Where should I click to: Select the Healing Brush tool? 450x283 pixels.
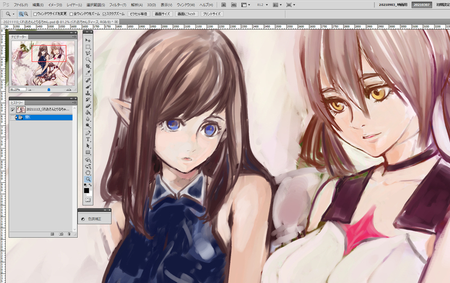pos(88,80)
